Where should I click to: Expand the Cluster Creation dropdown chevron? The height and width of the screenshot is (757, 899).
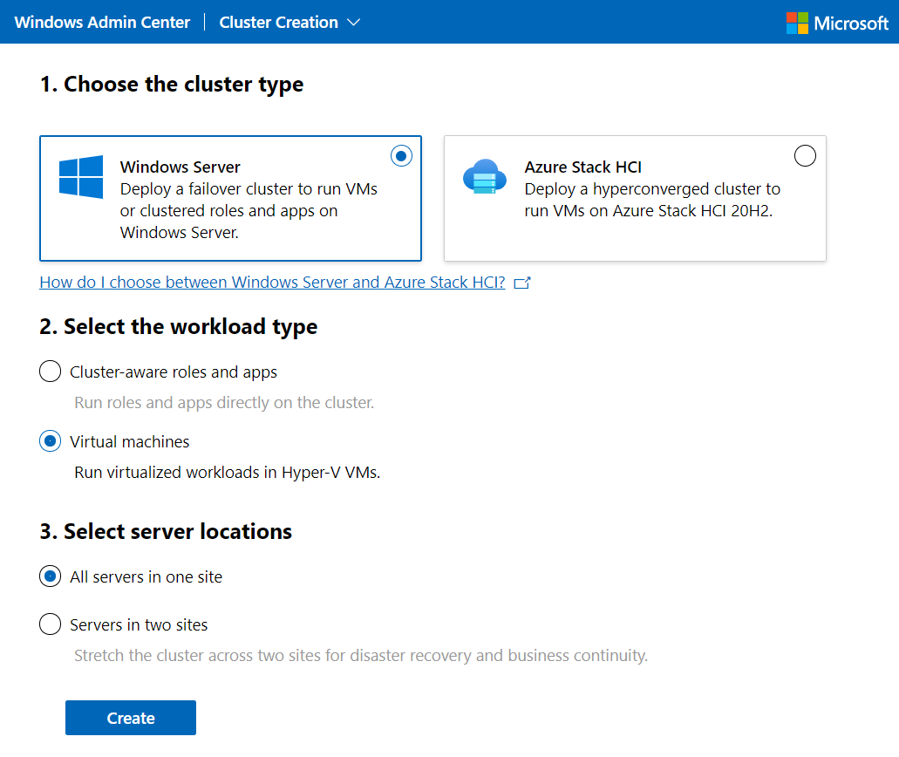(353, 23)
